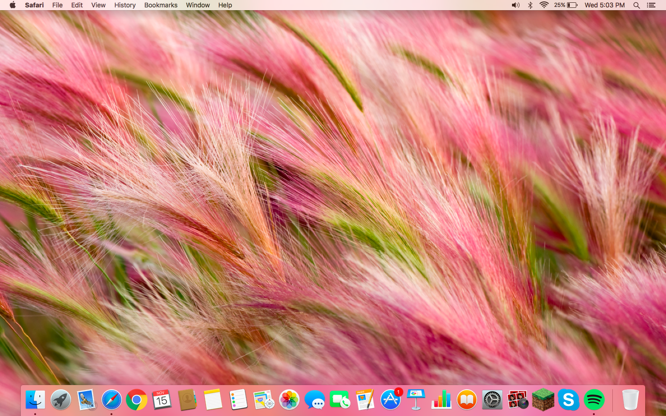This screenshot has width=666, height=416.
Task: Launch Google Chrome from the Dock
Action: [137, 400]
